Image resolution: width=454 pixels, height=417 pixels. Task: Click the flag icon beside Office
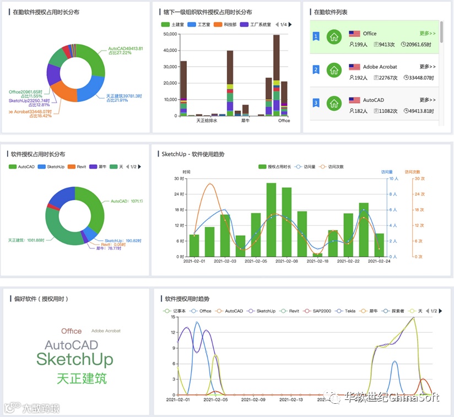tap(354, 34)
